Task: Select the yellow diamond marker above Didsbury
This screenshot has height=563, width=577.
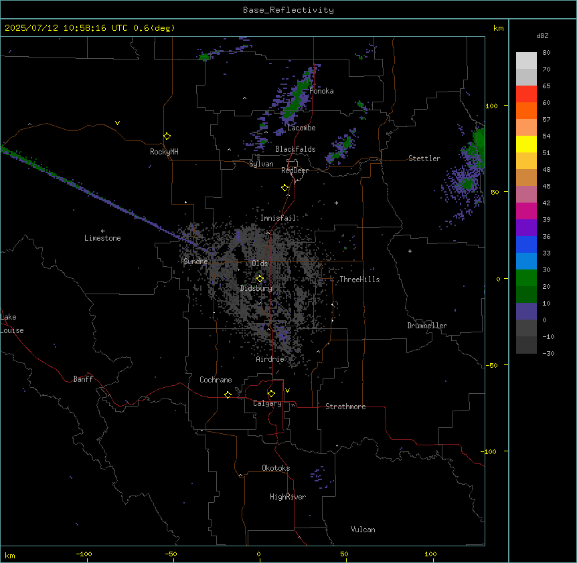Action: pos(260,279)
